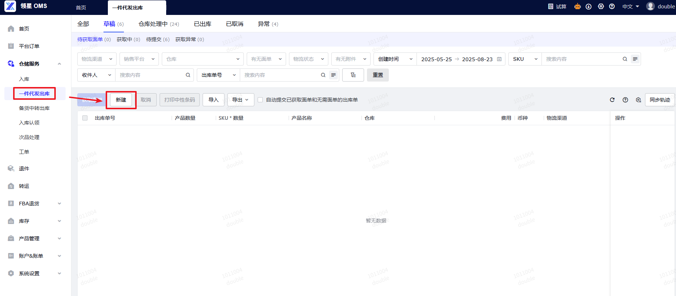Screen dimensions: 676x296
Task: Enable 自动提交已获取面单和无需面单的出库单 checkbox
Action: (x=260, y=100)
